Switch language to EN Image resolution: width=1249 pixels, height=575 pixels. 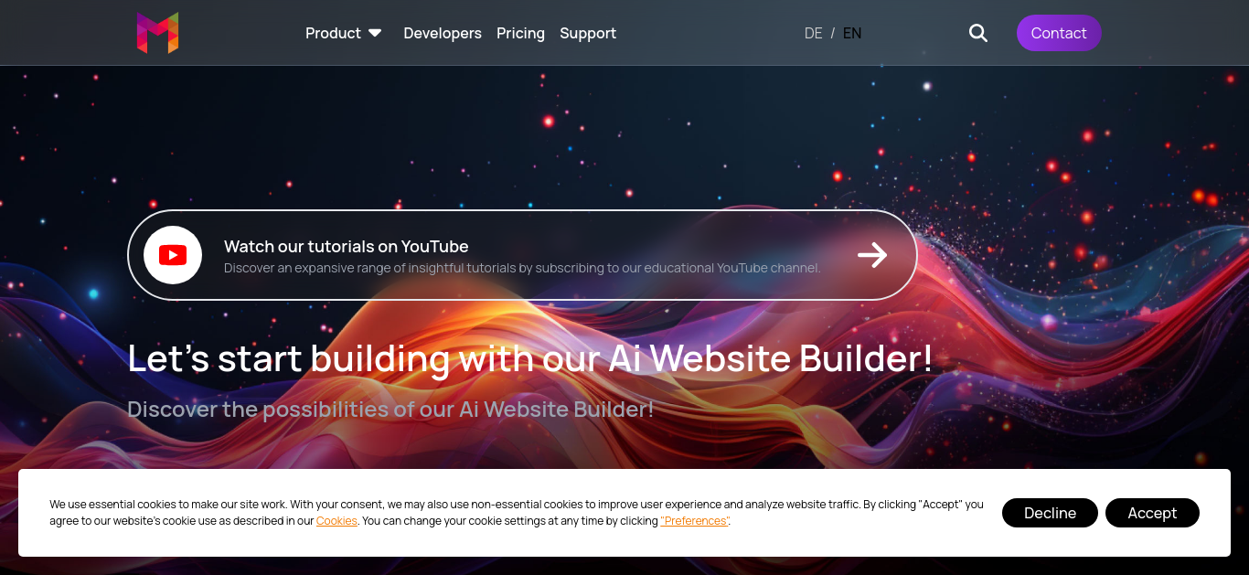pyautogui.click(x=852, y=33)
